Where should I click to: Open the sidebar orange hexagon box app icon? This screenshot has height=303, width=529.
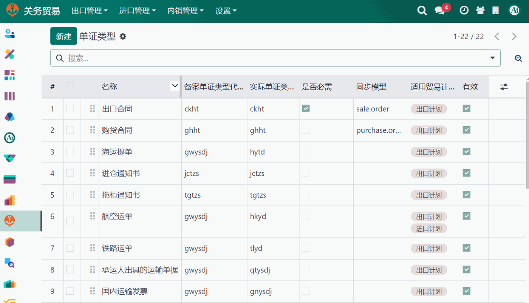(x=9, y=242)
